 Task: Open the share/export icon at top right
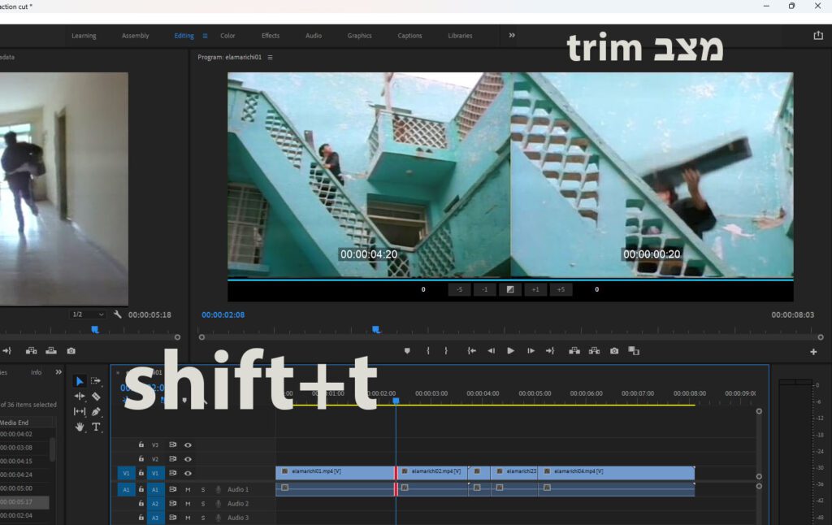tap(817, 36)
